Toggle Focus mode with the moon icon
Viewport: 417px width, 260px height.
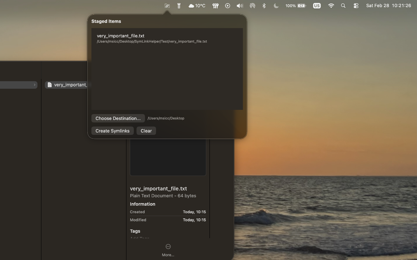(x=276, y=6)
